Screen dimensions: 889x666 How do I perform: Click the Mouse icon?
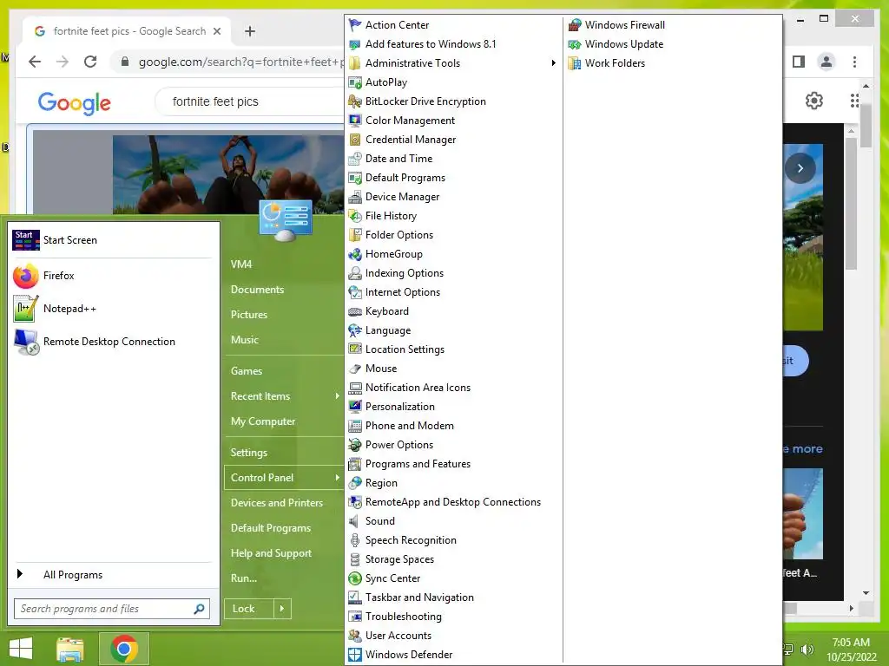[x=355, y=369]
